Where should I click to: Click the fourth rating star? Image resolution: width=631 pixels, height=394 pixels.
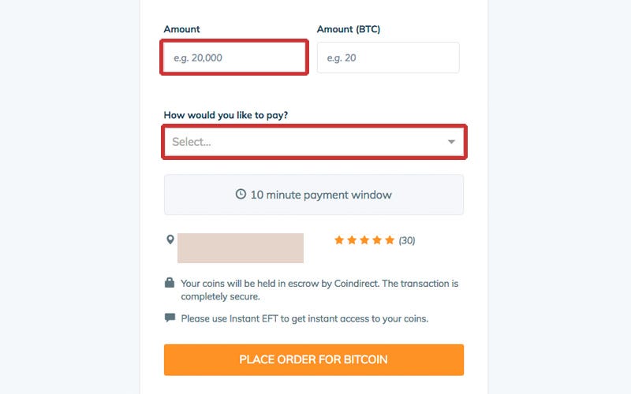[x=377, y=240]
